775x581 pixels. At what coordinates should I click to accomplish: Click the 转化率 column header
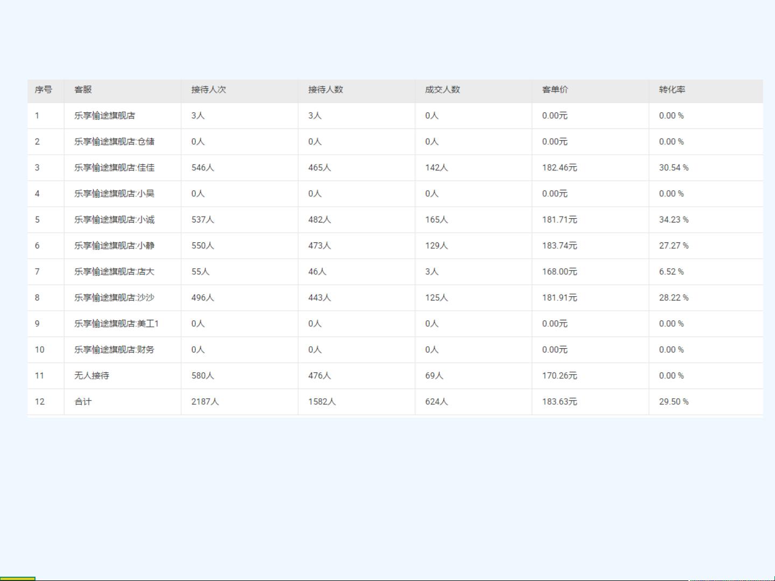click(x=672, y=90)
